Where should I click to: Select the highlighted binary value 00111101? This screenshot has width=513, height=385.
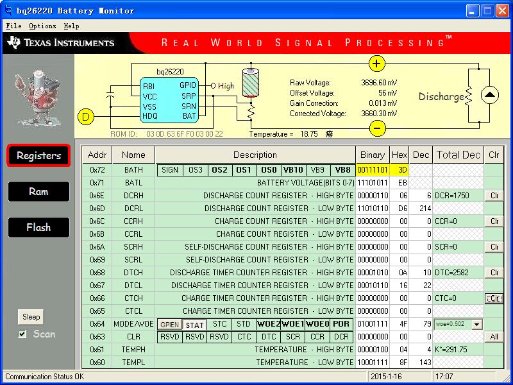click(x=373, y=170)
